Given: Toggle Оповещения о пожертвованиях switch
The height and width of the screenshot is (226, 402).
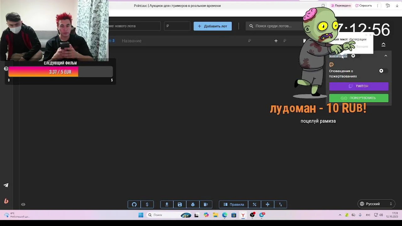Looking at the screenshot, I should [x=383, y=71].
